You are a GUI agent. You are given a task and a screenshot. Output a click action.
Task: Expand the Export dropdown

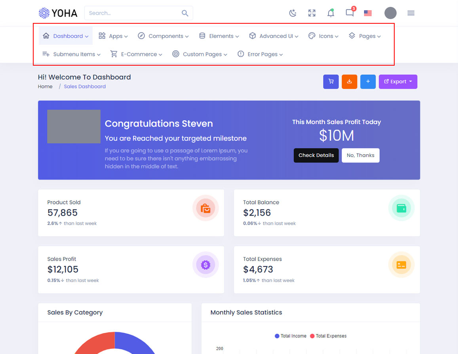coord(398,82)
